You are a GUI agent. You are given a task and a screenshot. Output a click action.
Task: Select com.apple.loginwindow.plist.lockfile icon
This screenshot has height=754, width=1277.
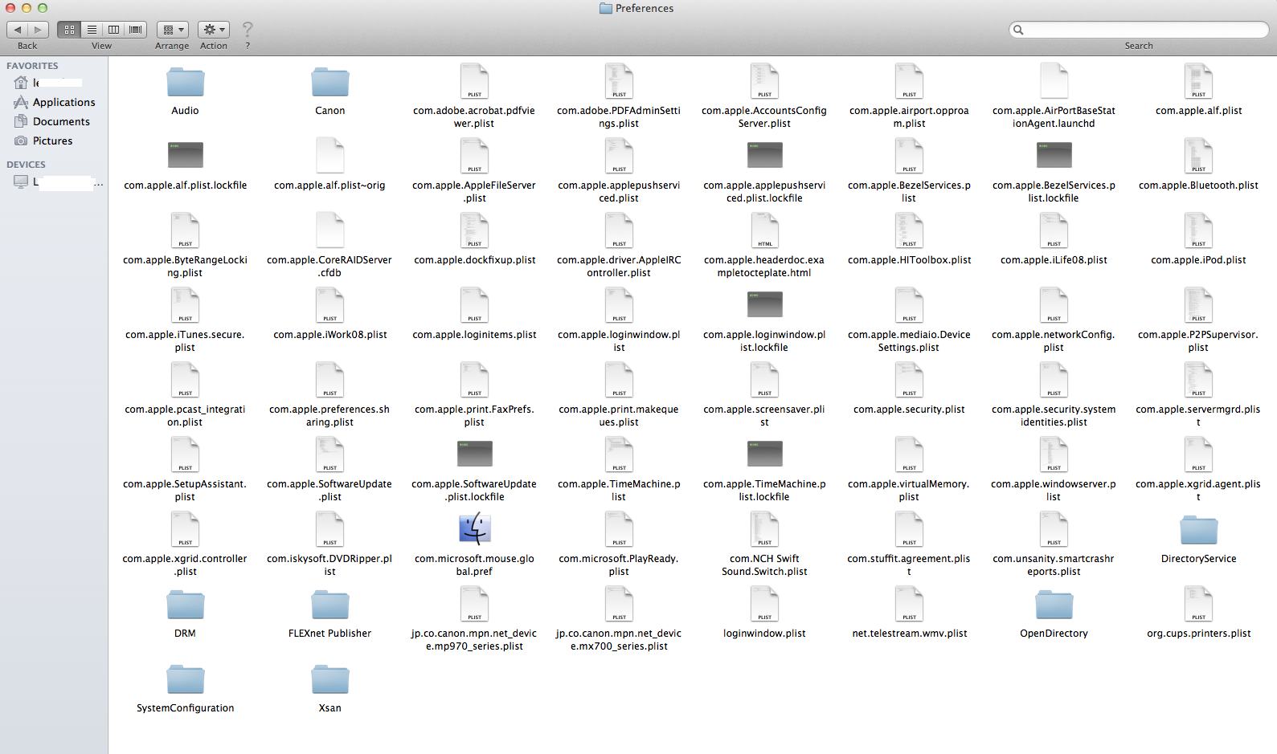point(764,304)
